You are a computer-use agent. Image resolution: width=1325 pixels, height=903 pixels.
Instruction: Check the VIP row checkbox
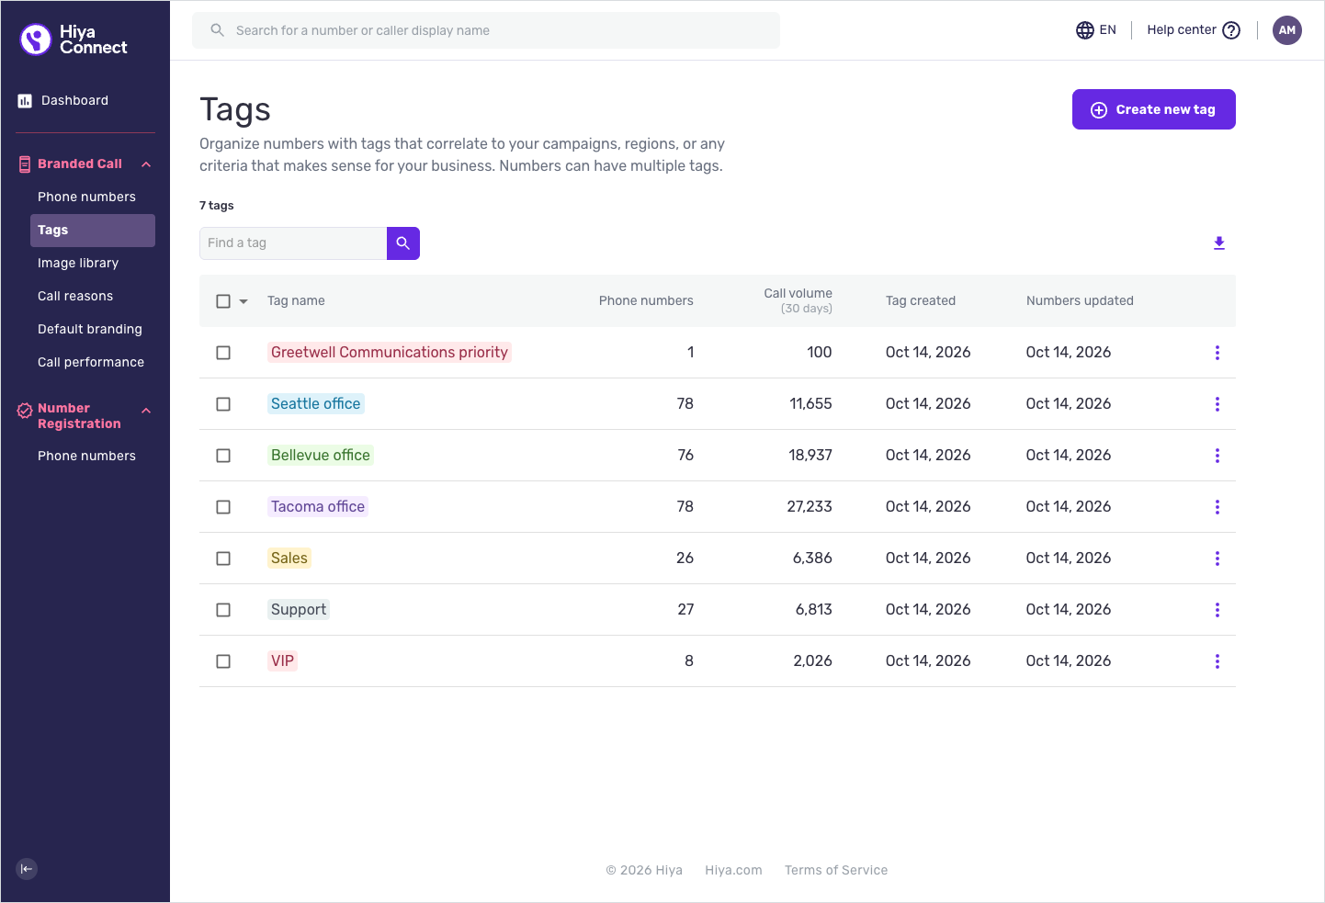223,661
